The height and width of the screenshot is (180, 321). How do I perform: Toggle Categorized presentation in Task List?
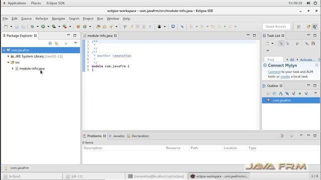(x=281, y=43)
